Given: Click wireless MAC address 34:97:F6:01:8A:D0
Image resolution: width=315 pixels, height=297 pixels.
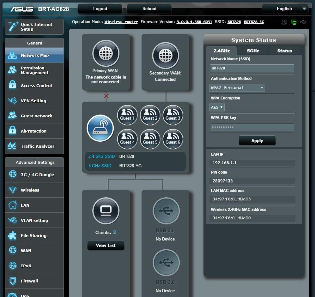Looking at the screenshot, I should tap(232, 218).
